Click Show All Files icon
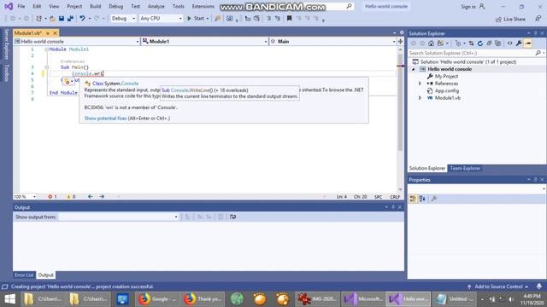Viewport: 547px width, 307px height. [498, 43]
